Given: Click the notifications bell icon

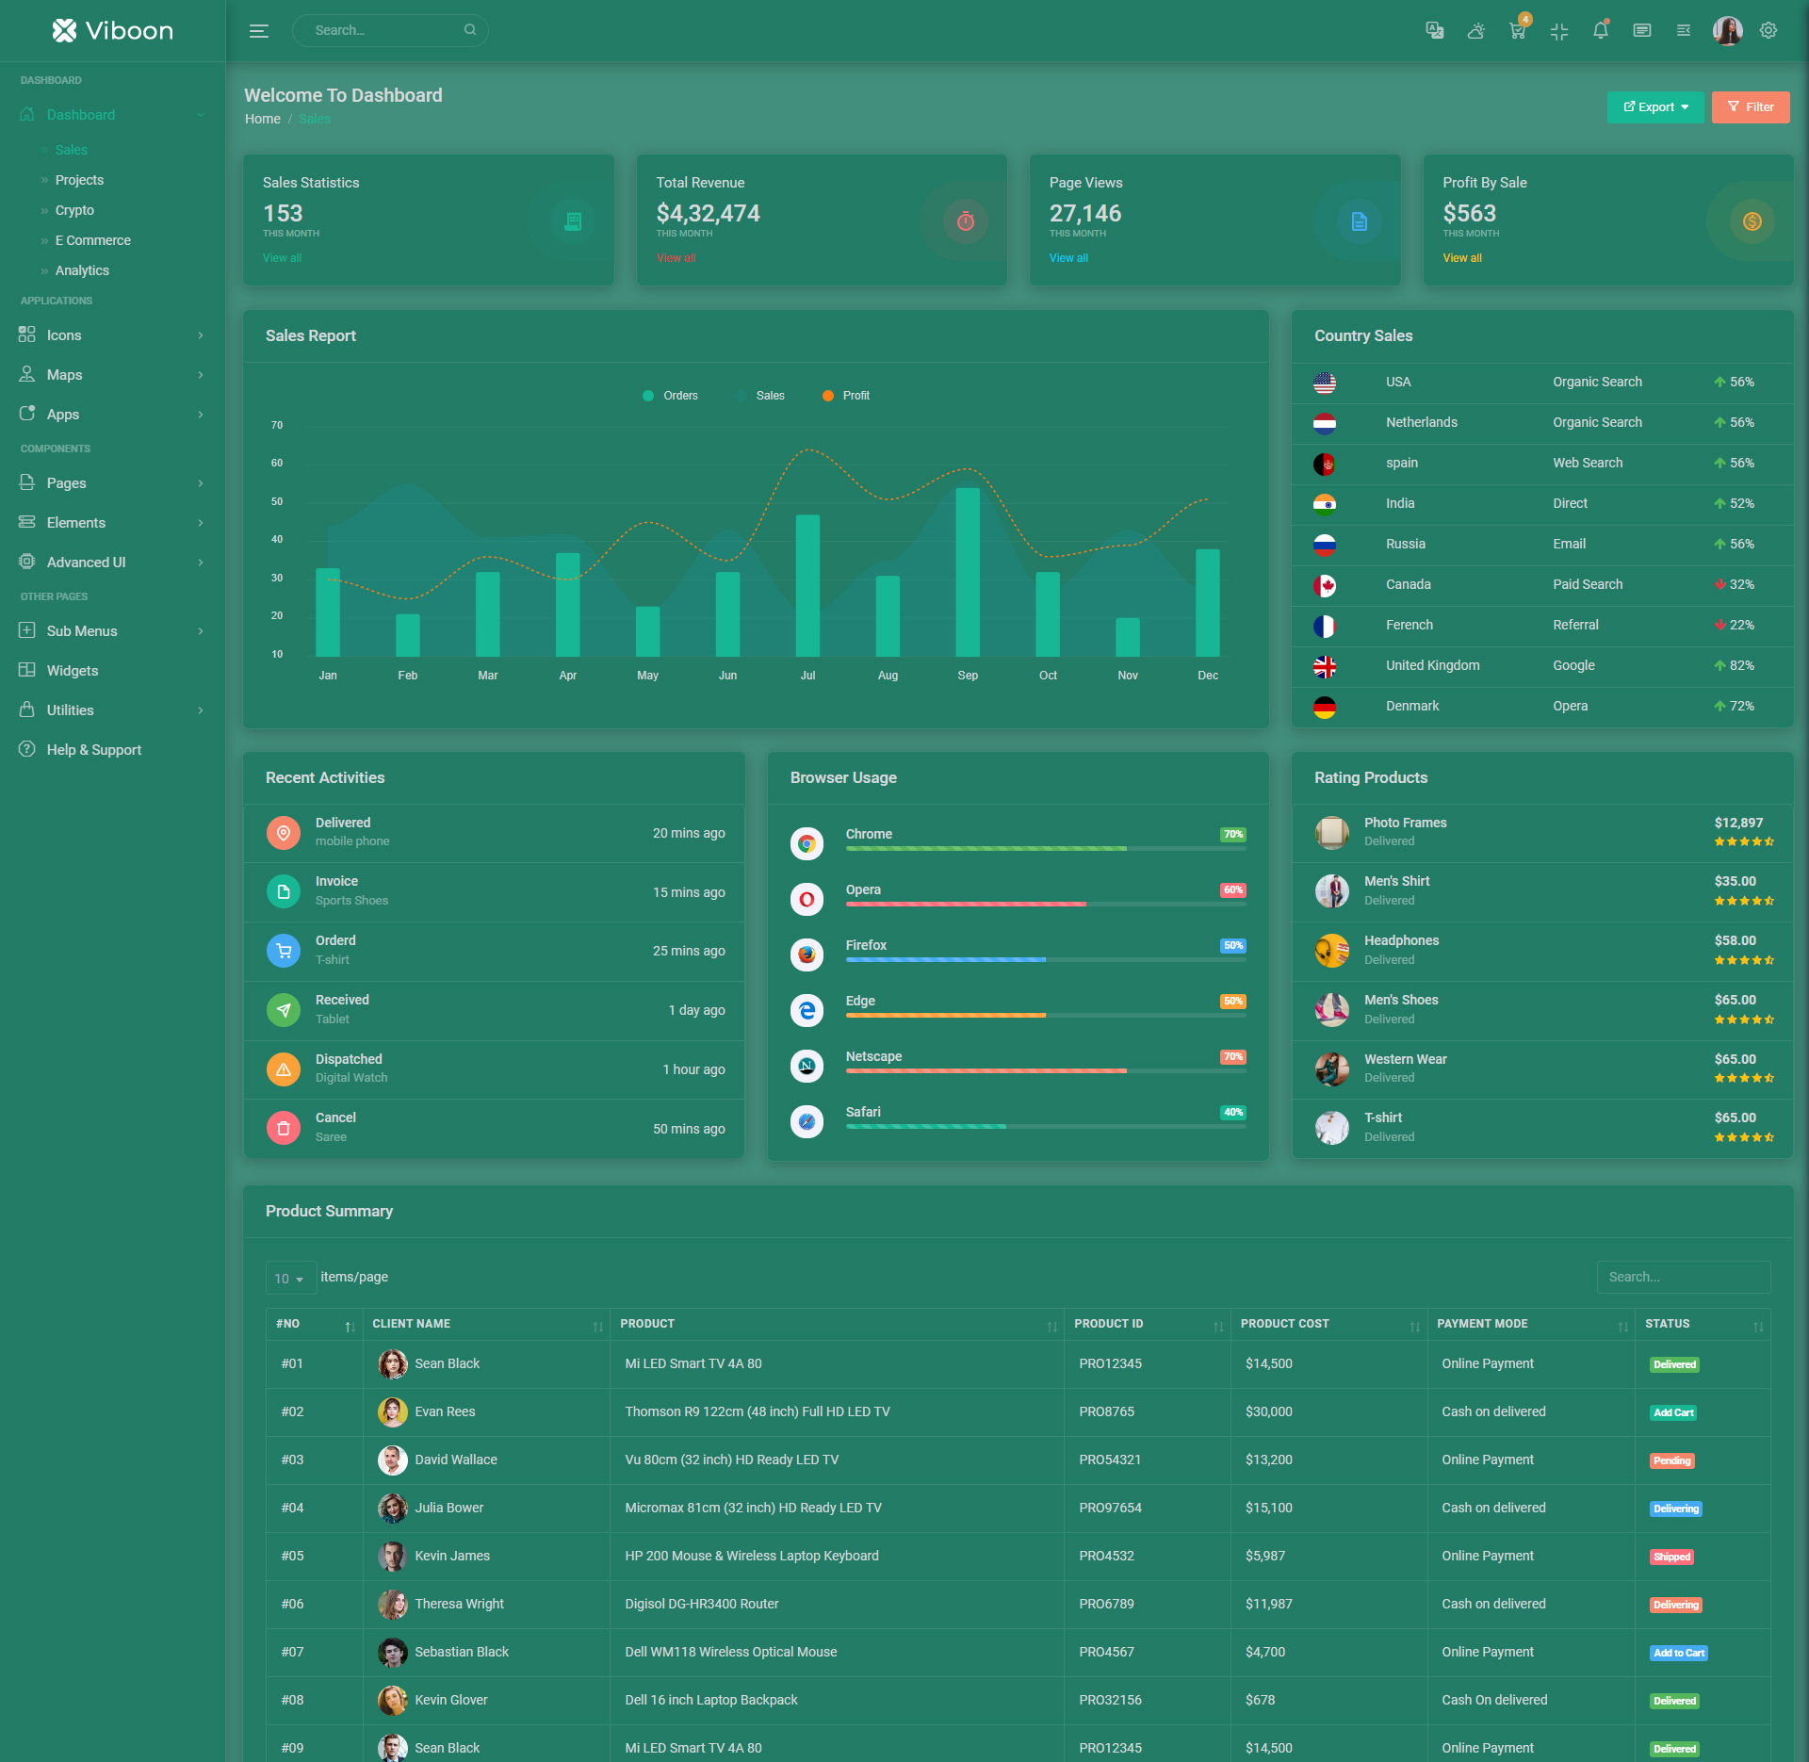Looking at the screenshot, I should [1600, 31].
